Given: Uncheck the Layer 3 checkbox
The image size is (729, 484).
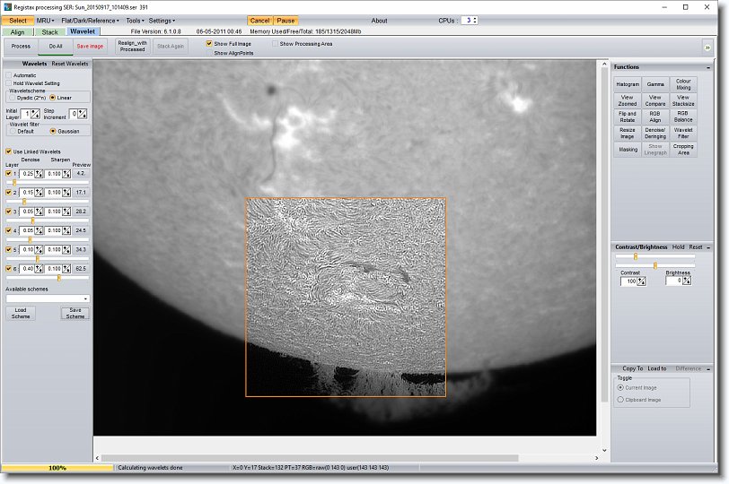Looking at the screenshot, I should tap(8, 212).
